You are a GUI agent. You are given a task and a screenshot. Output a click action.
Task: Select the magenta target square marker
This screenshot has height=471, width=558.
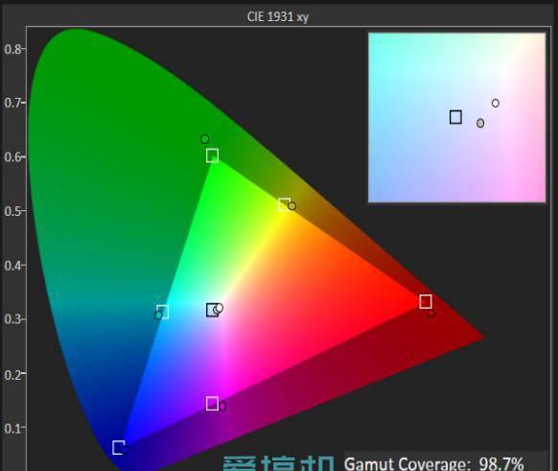pyautogui.click(x=212, y=404)
